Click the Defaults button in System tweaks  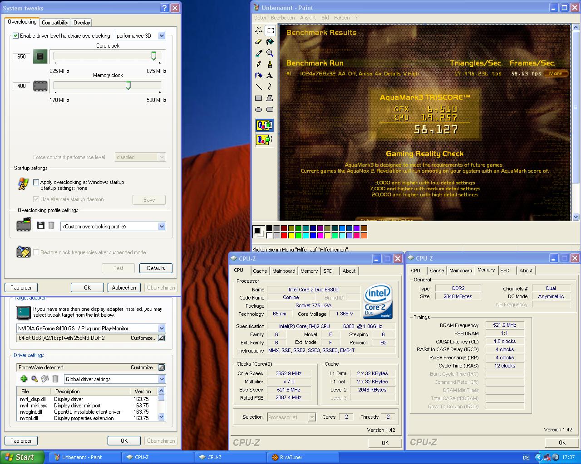pos(156,268)
